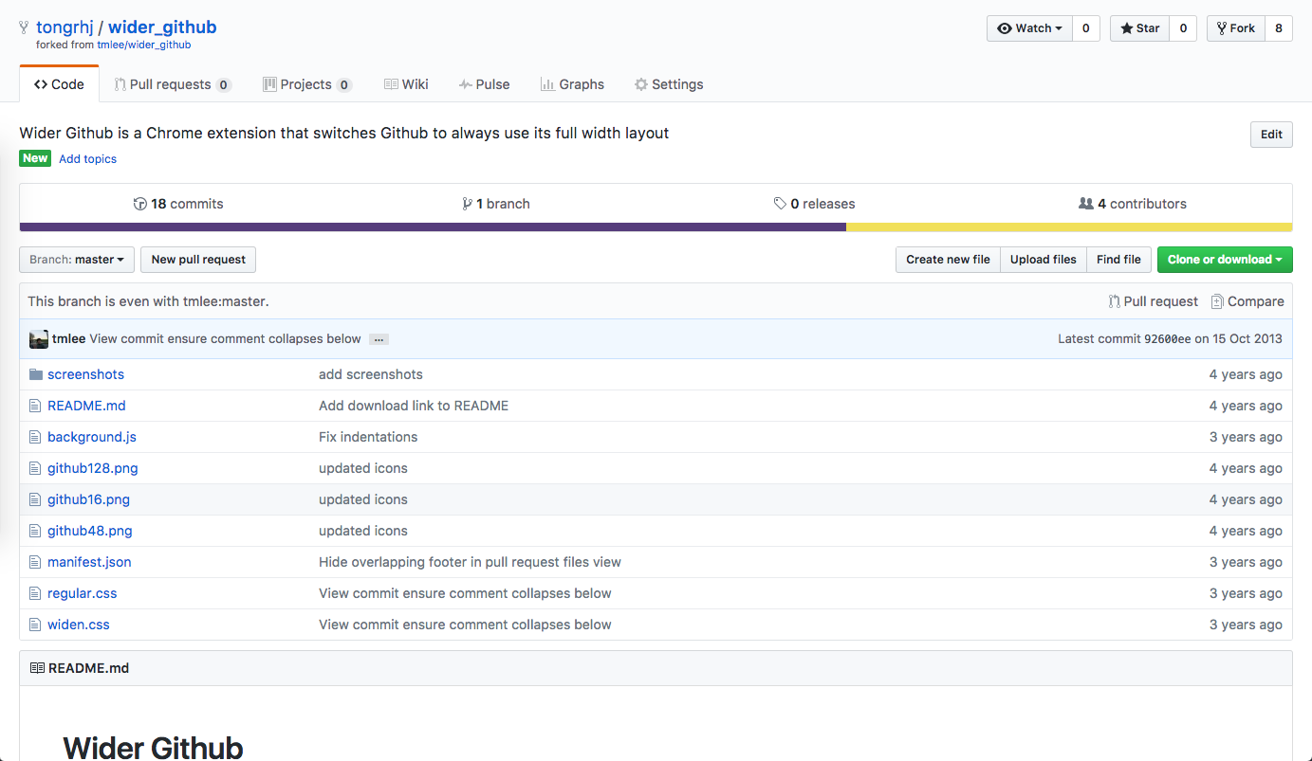
Task: Star this repository
Action: (1139, 28)
